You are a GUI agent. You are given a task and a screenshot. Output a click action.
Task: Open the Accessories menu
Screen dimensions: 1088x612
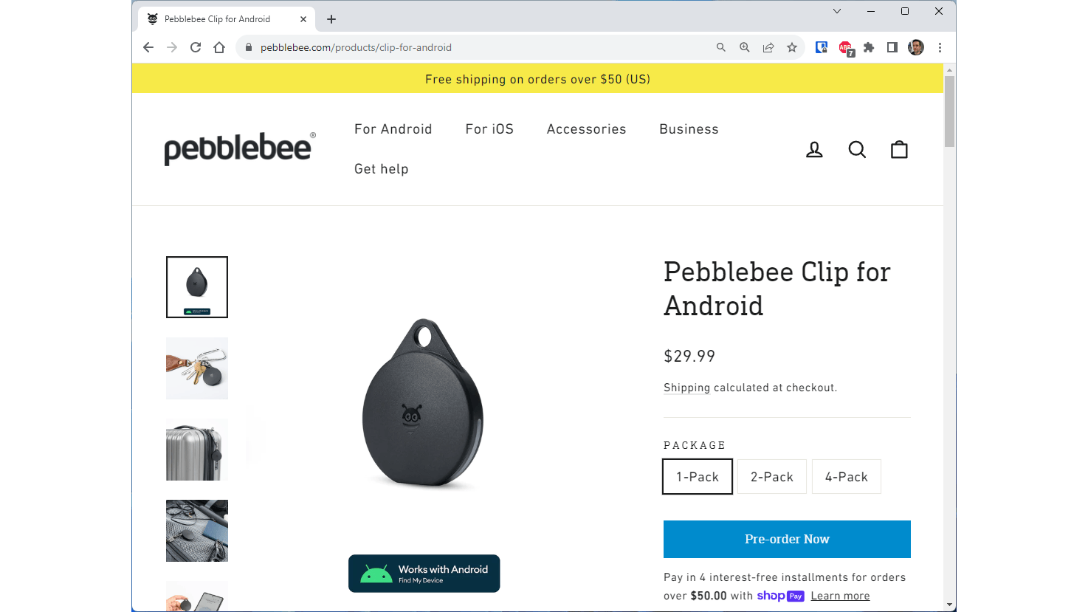tap(586, 129)
